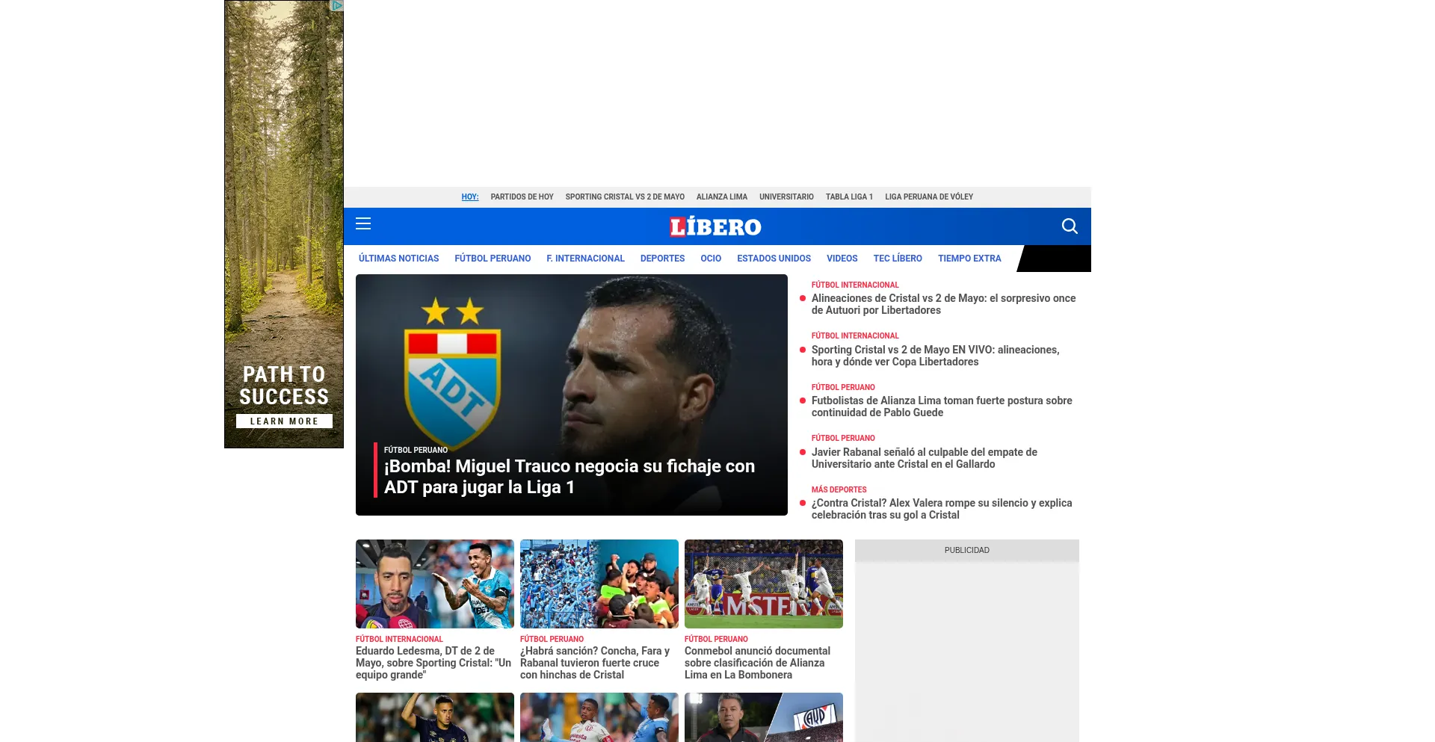Open ¿Habrá sanción? Concha, Fara y Rabanal headline

595,663
